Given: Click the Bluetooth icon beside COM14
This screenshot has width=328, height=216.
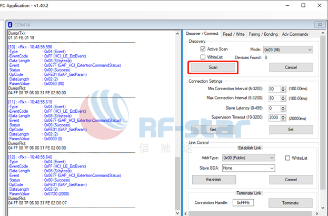Looking at the screenshot, I should (x=10, y=25).
